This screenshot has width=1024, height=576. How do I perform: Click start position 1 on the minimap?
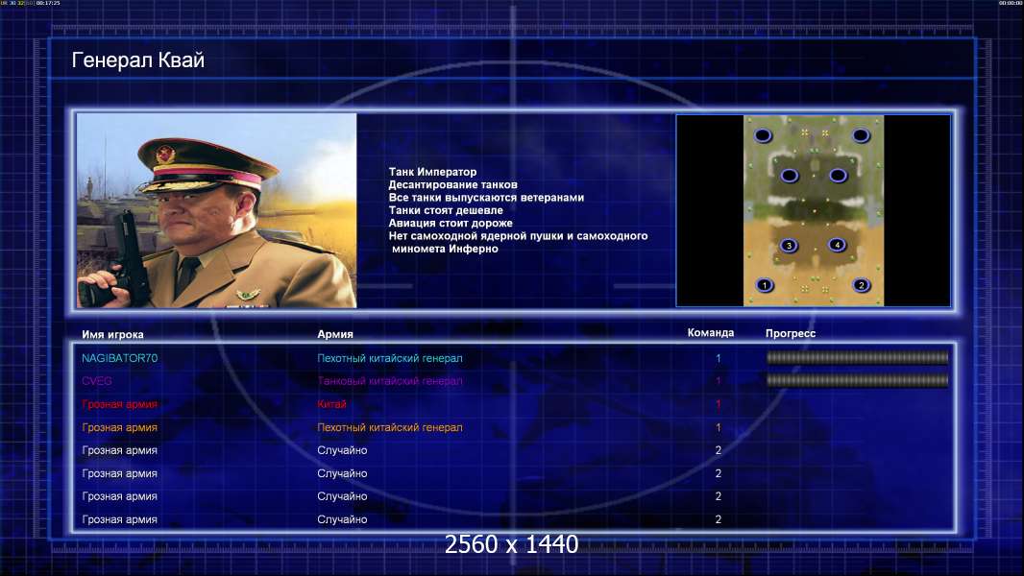point(764,285)
